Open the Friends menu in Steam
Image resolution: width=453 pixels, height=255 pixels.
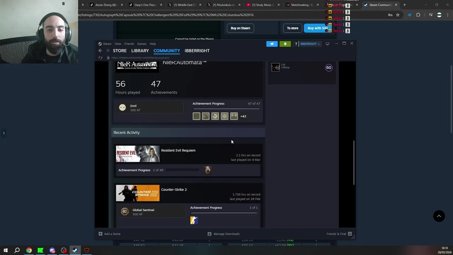pos(129,44)
